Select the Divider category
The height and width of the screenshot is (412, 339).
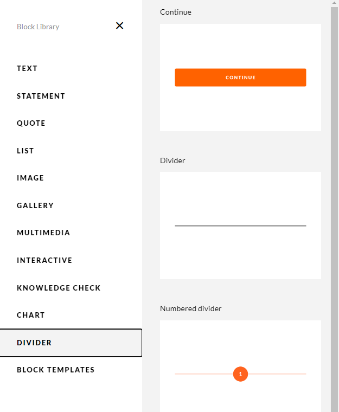(34, 343)
